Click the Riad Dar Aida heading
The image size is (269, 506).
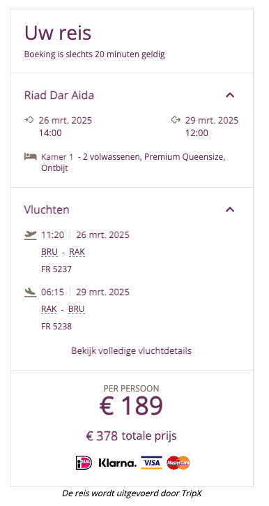pyautogui.click(x=59, y=95)
